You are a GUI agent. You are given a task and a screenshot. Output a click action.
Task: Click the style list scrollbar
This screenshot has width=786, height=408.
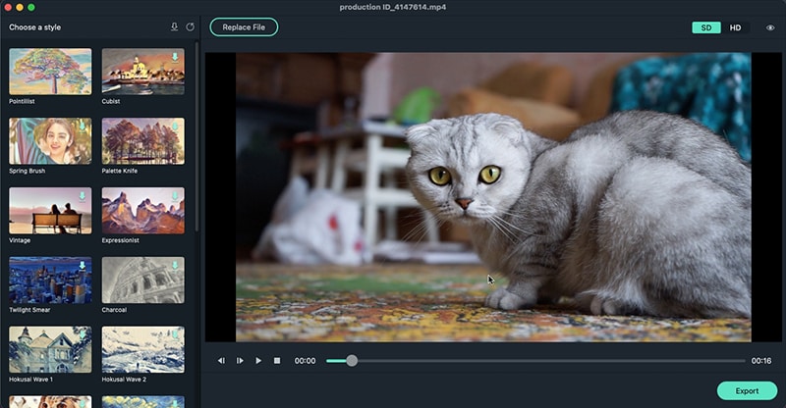[x=196, y=136]
